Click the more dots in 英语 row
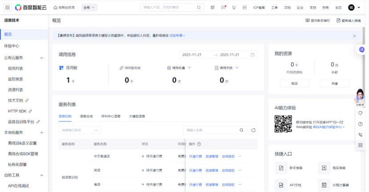369x192 pixels. 240,171
